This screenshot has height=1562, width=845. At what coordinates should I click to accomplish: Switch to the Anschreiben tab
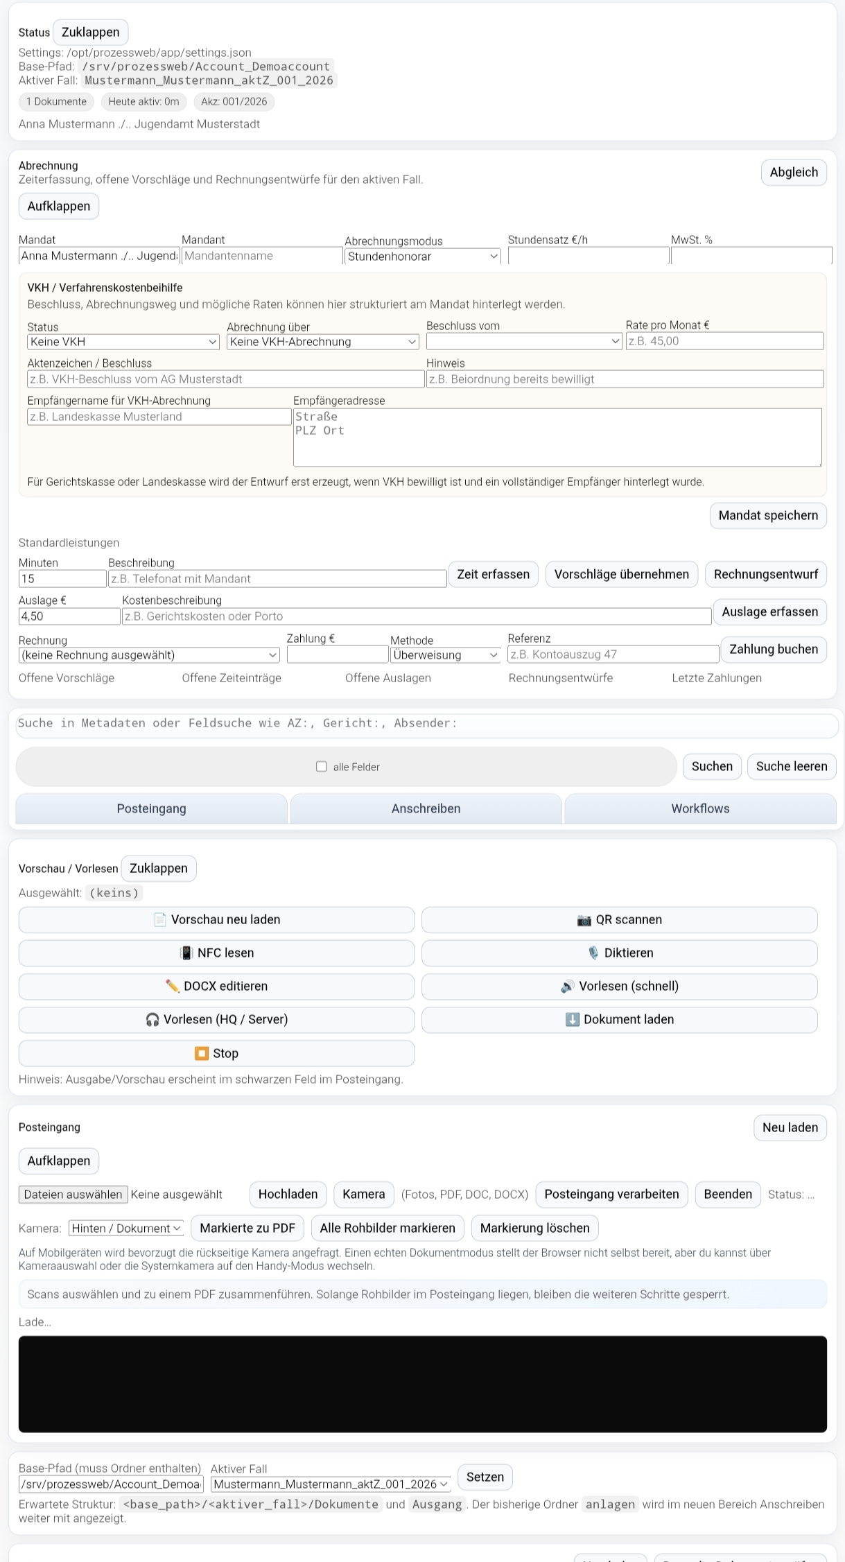[x=426, y=808]
